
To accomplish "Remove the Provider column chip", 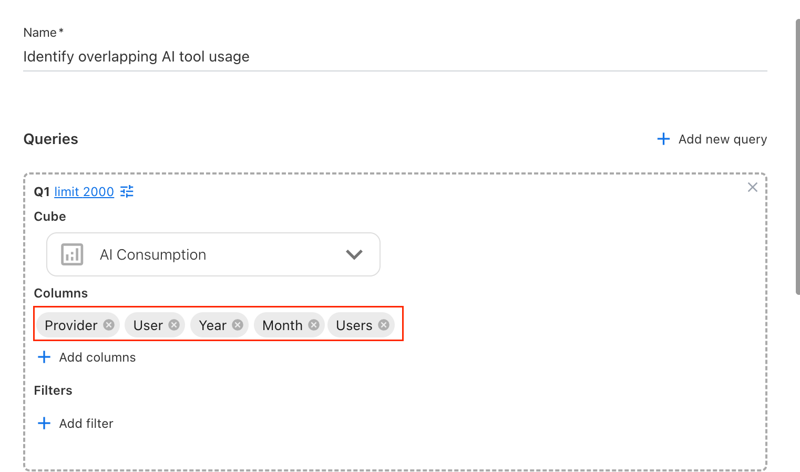I will click(x=109, y=325).
